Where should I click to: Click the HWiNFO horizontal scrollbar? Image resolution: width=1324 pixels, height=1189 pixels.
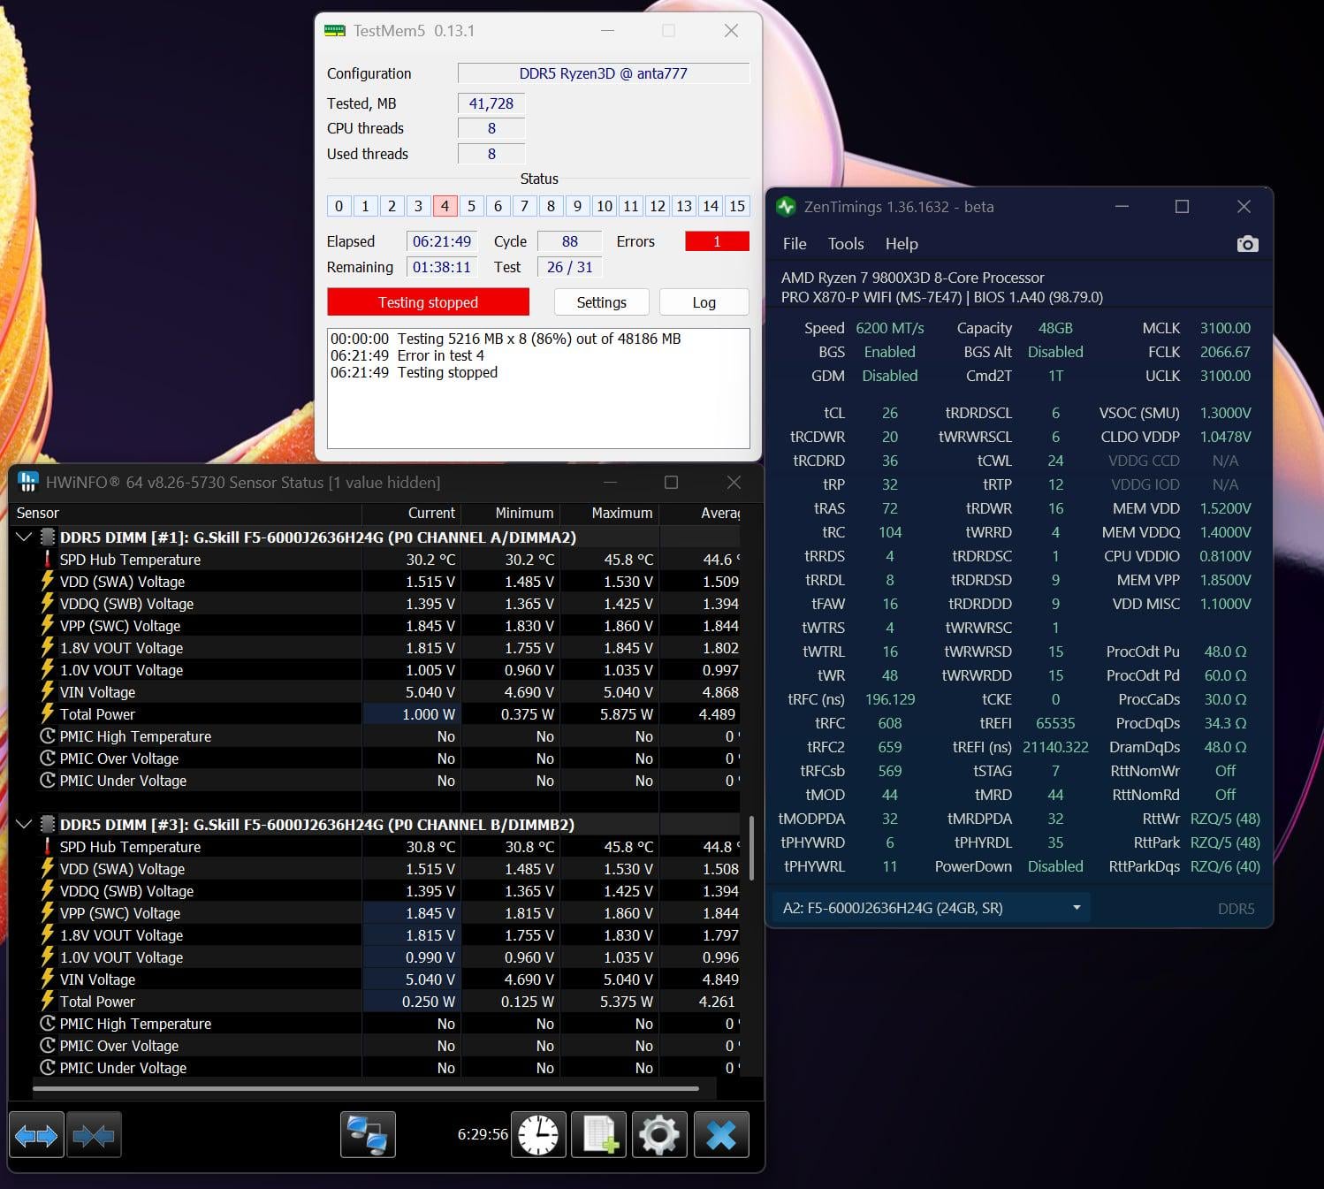pyautogui.click(x=366, y=1089)
